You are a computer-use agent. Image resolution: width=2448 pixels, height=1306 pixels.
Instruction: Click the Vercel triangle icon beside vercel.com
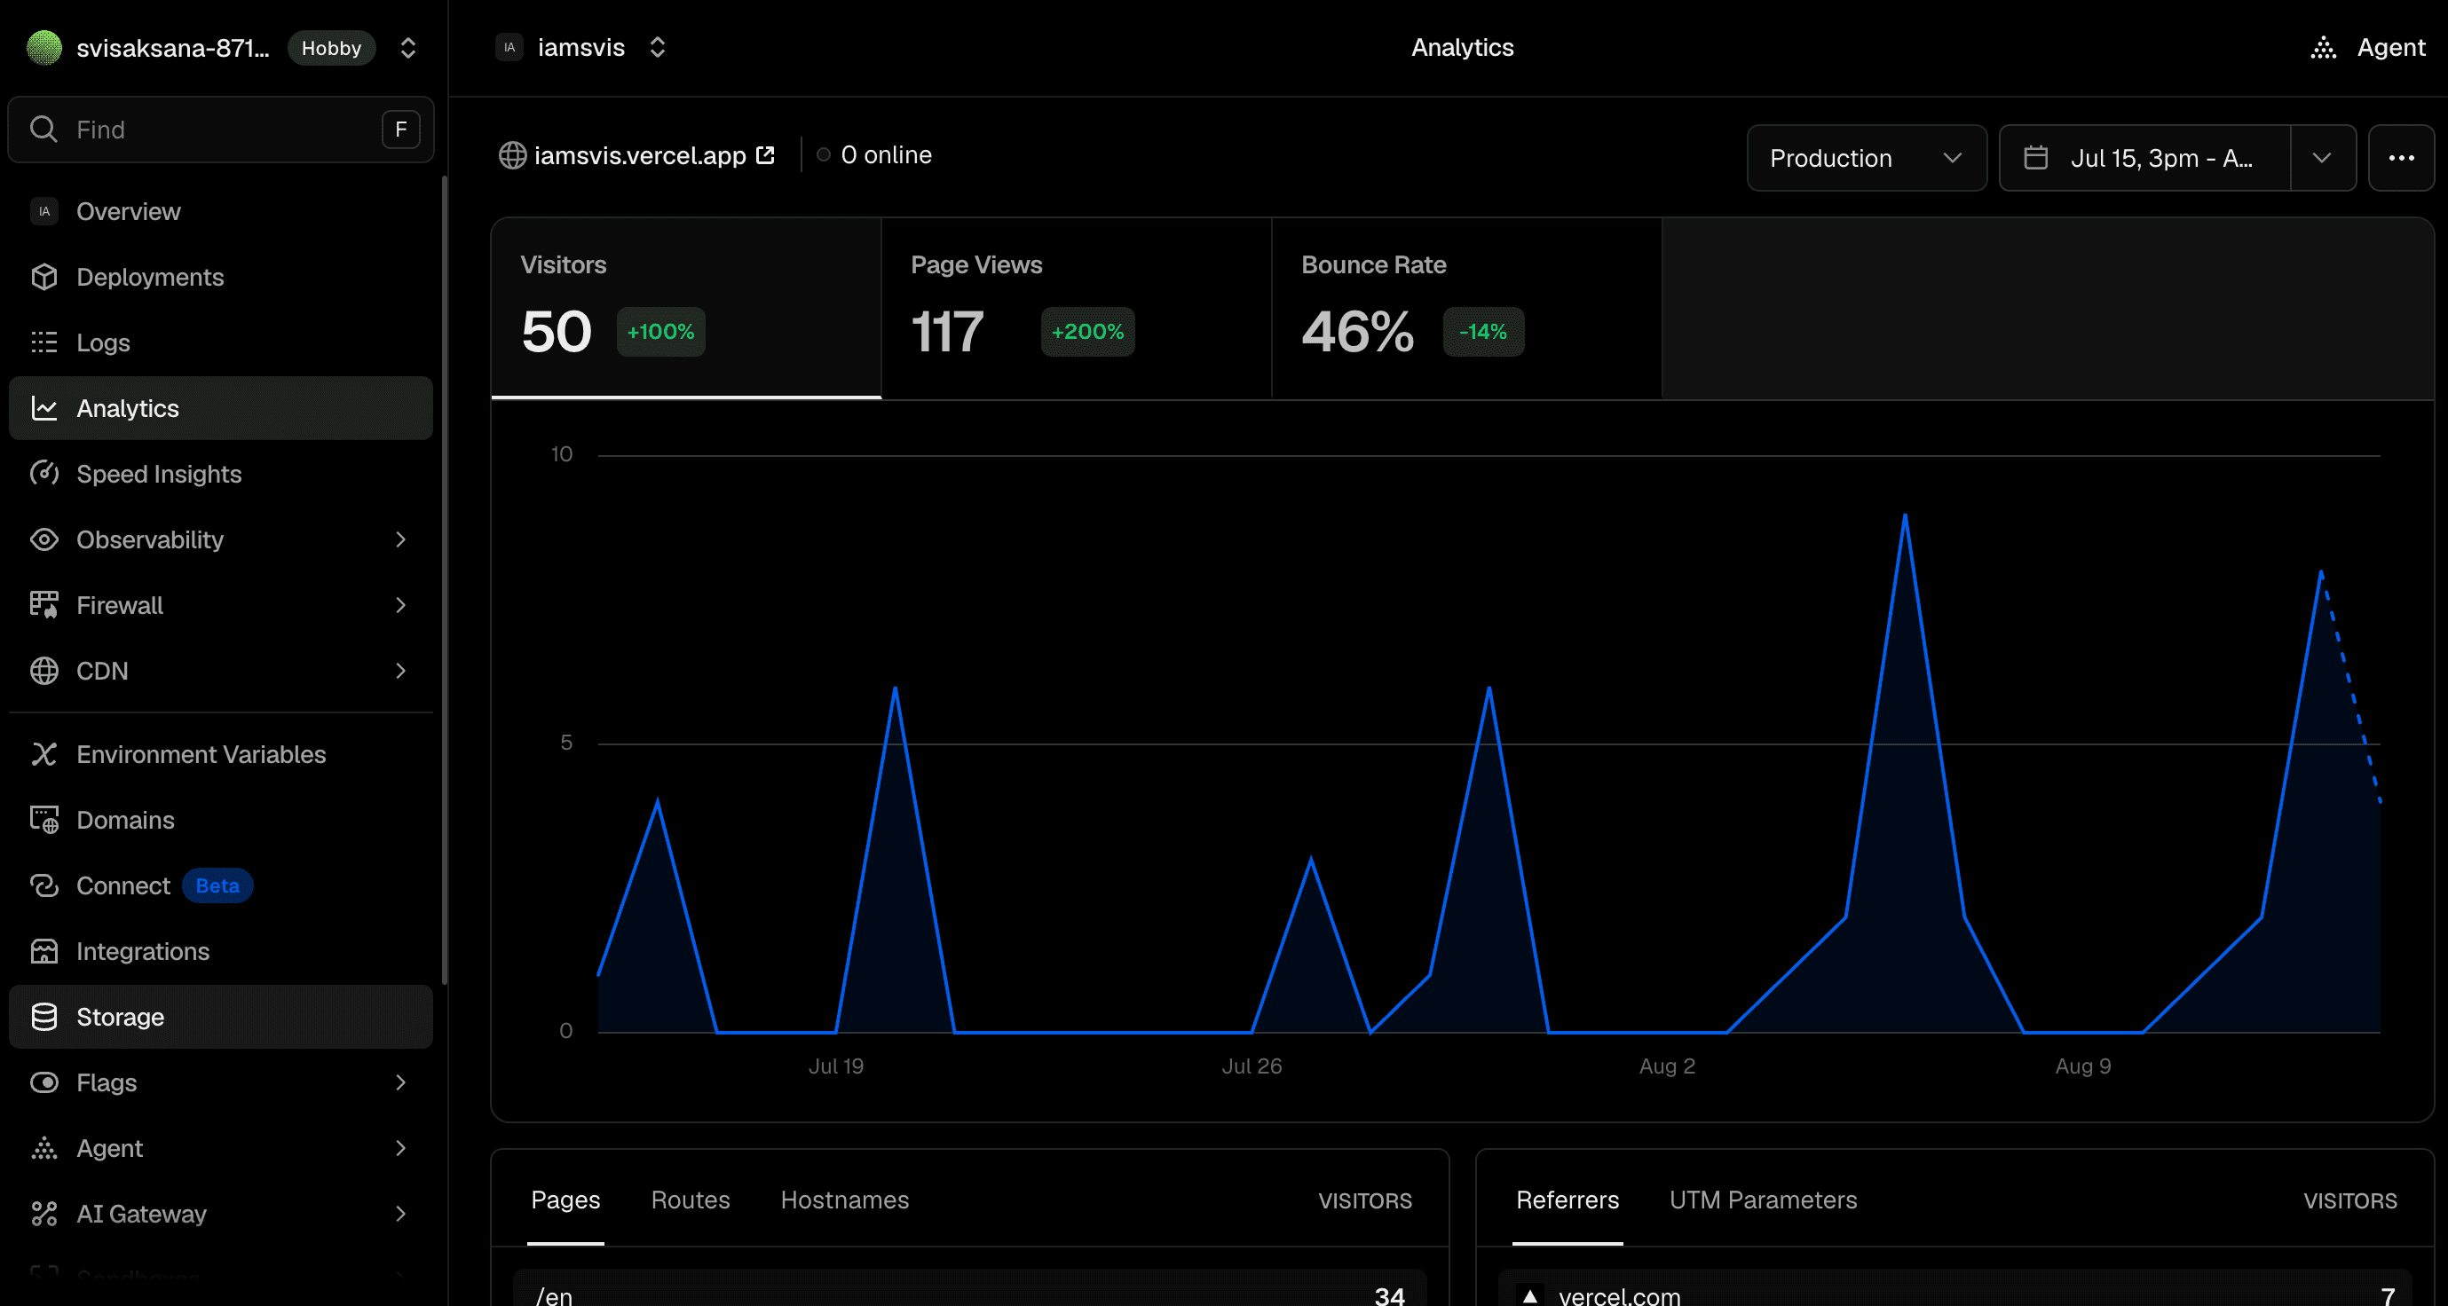1529,1294
